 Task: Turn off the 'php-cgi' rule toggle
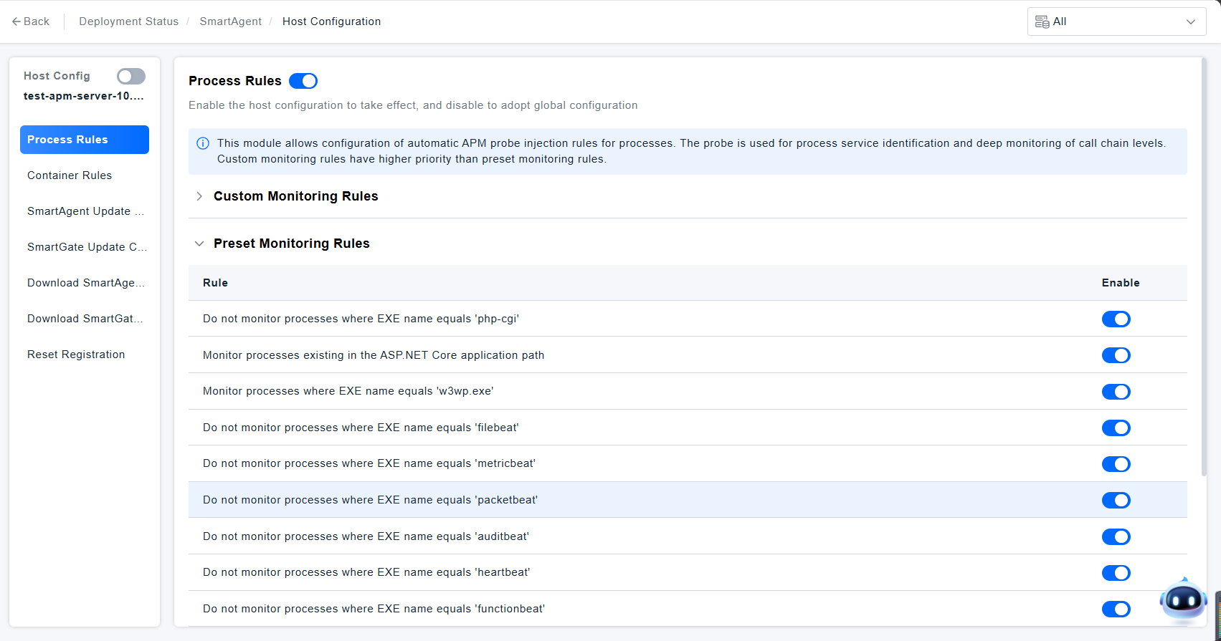1116,319
